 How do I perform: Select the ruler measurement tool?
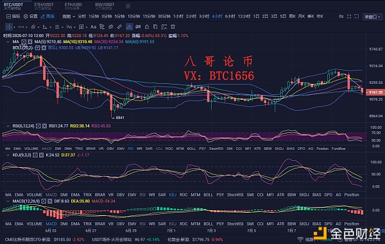click(119, 27)
